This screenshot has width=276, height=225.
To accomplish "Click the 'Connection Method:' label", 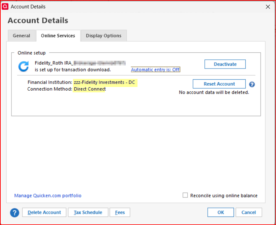I will point(50,89).
